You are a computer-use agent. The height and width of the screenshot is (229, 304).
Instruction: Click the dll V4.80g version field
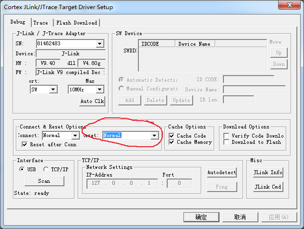click(92, 63)
